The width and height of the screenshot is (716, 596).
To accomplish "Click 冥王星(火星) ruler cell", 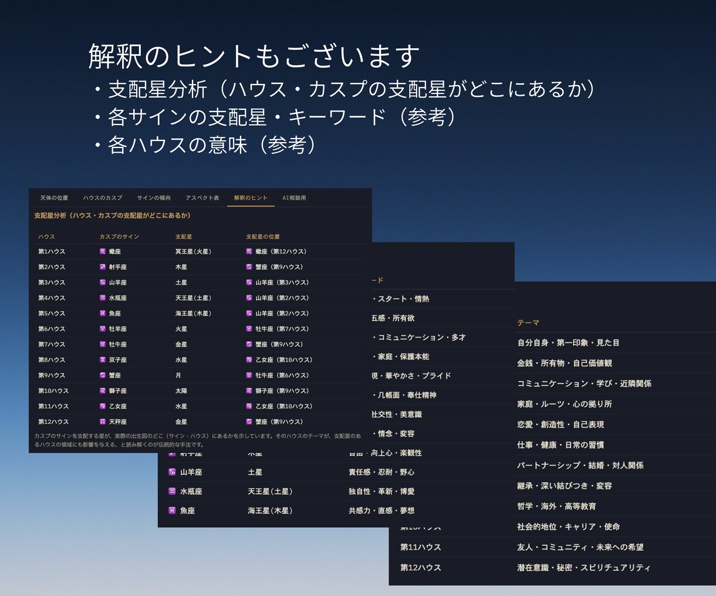I will tap(193, 251).
